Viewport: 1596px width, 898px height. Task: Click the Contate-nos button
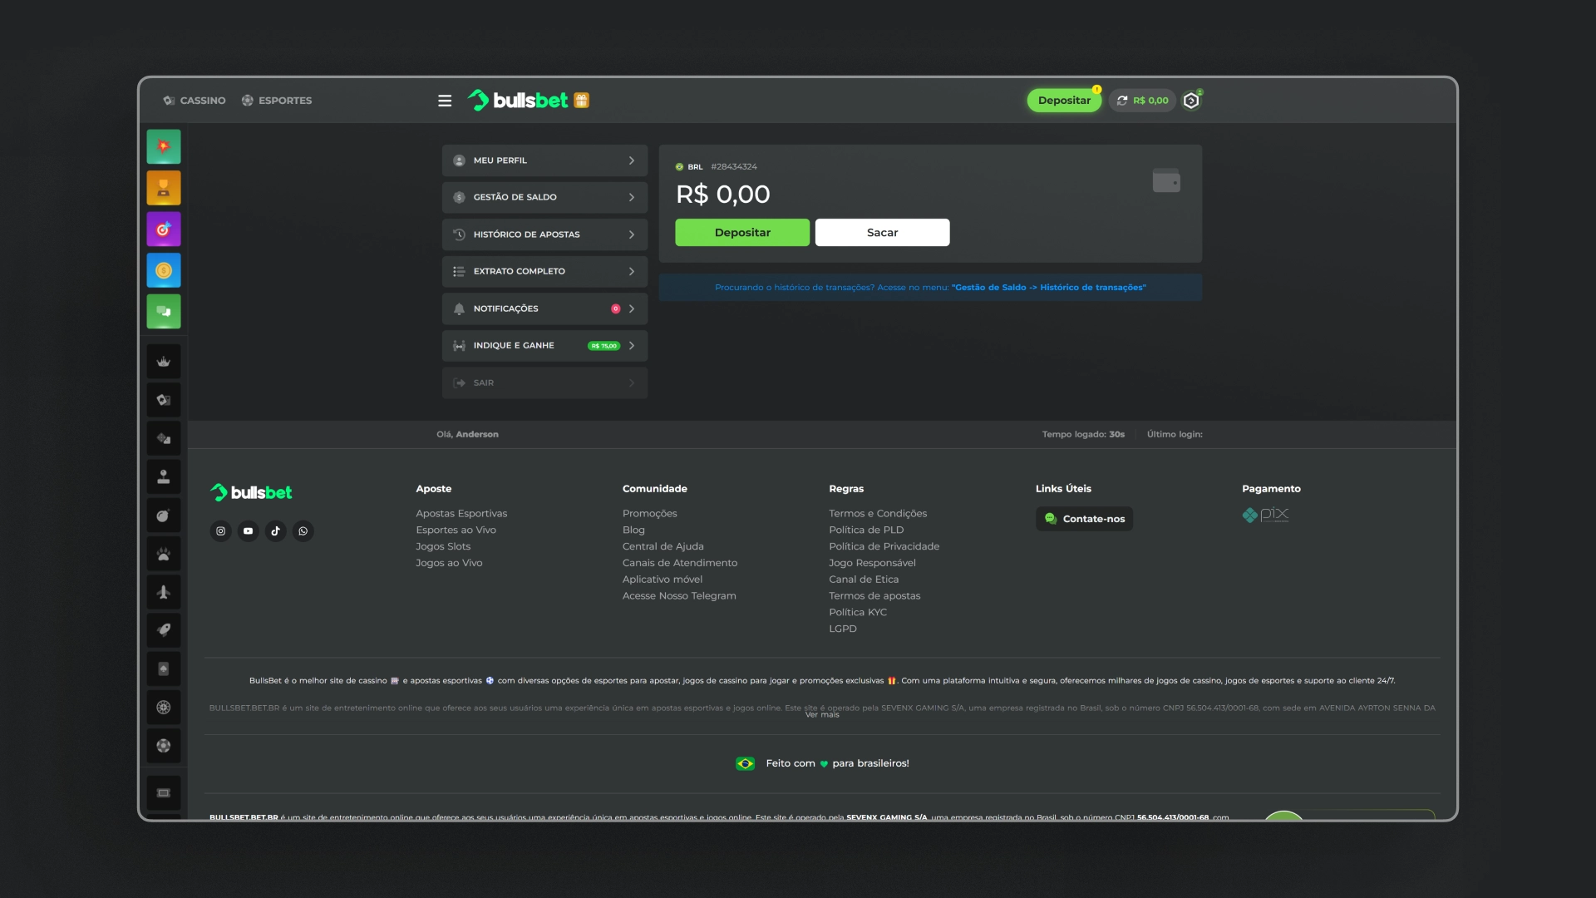[1084, 519]
